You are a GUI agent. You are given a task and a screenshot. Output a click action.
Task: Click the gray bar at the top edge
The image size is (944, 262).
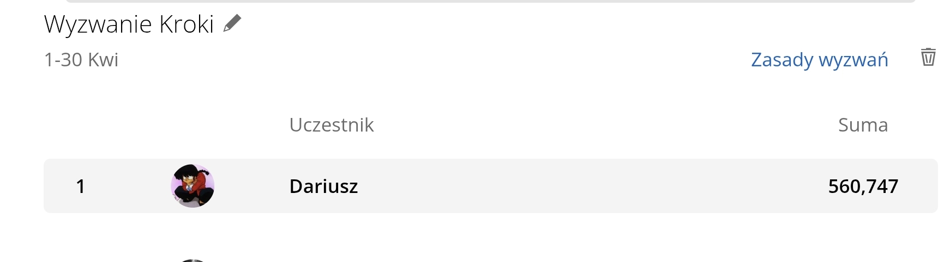490,1
